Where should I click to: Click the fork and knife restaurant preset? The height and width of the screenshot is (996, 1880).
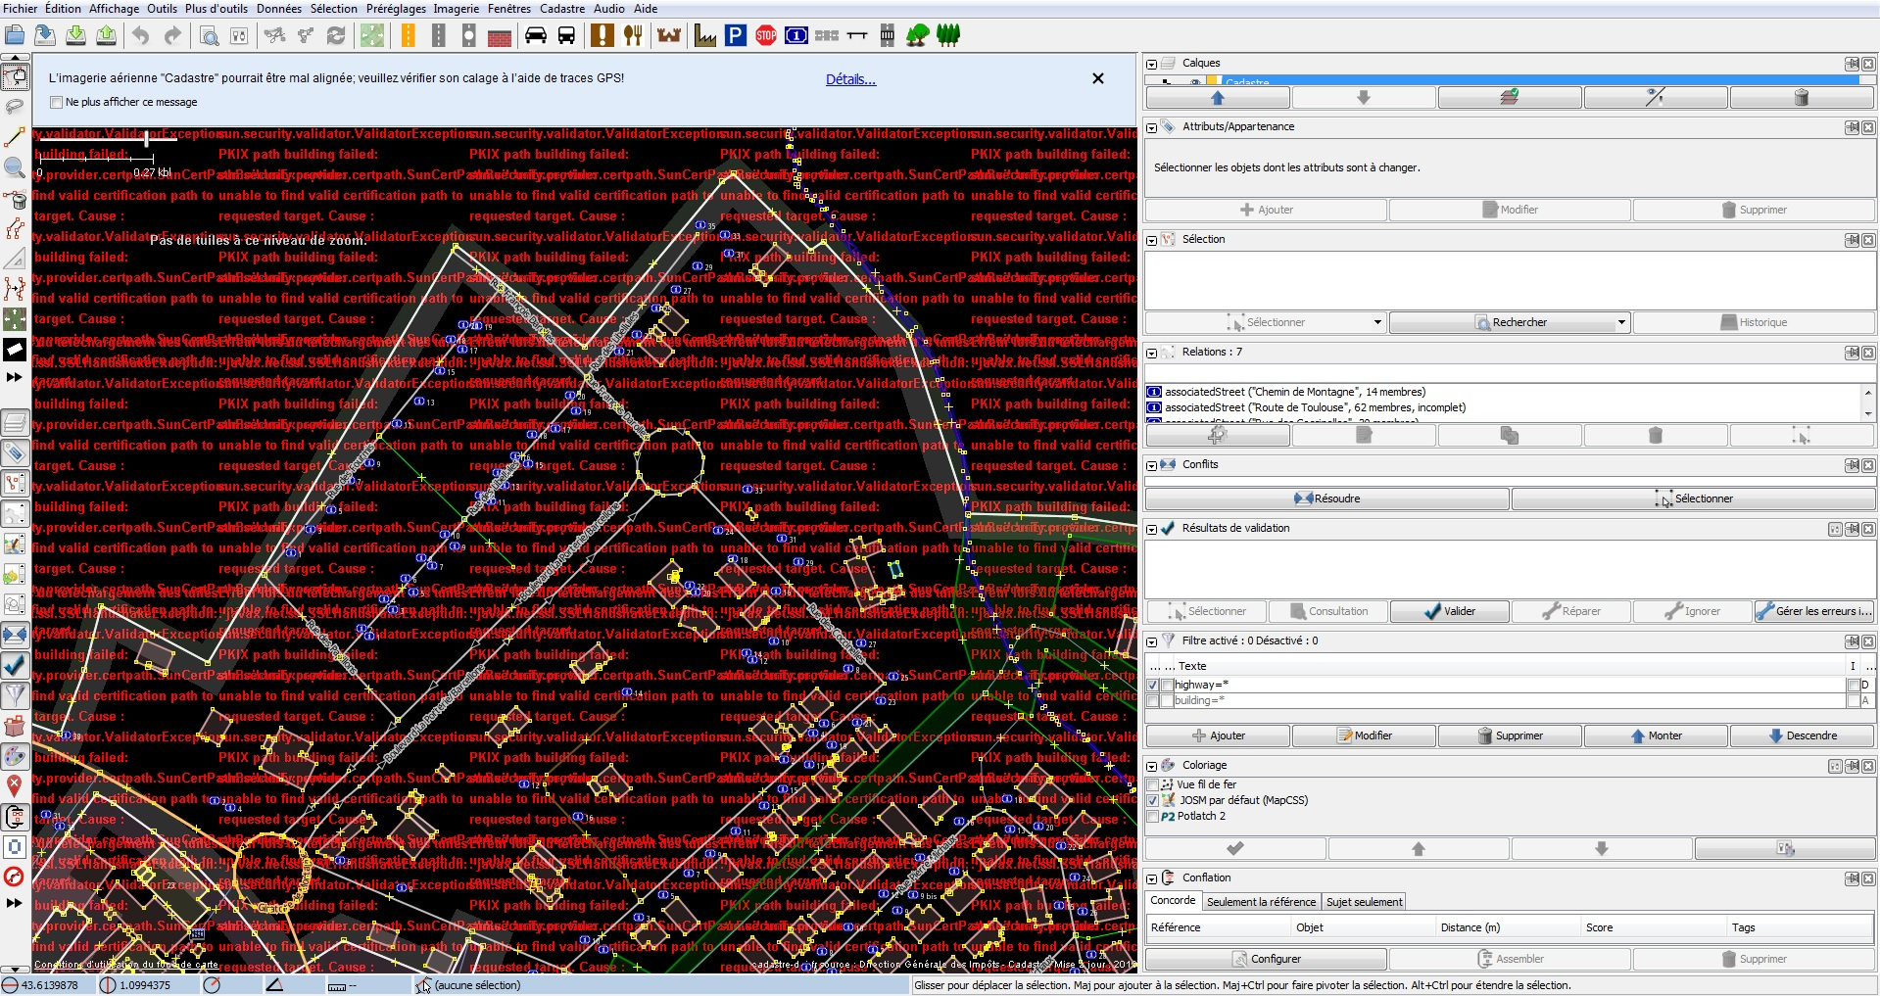[633, 36]
